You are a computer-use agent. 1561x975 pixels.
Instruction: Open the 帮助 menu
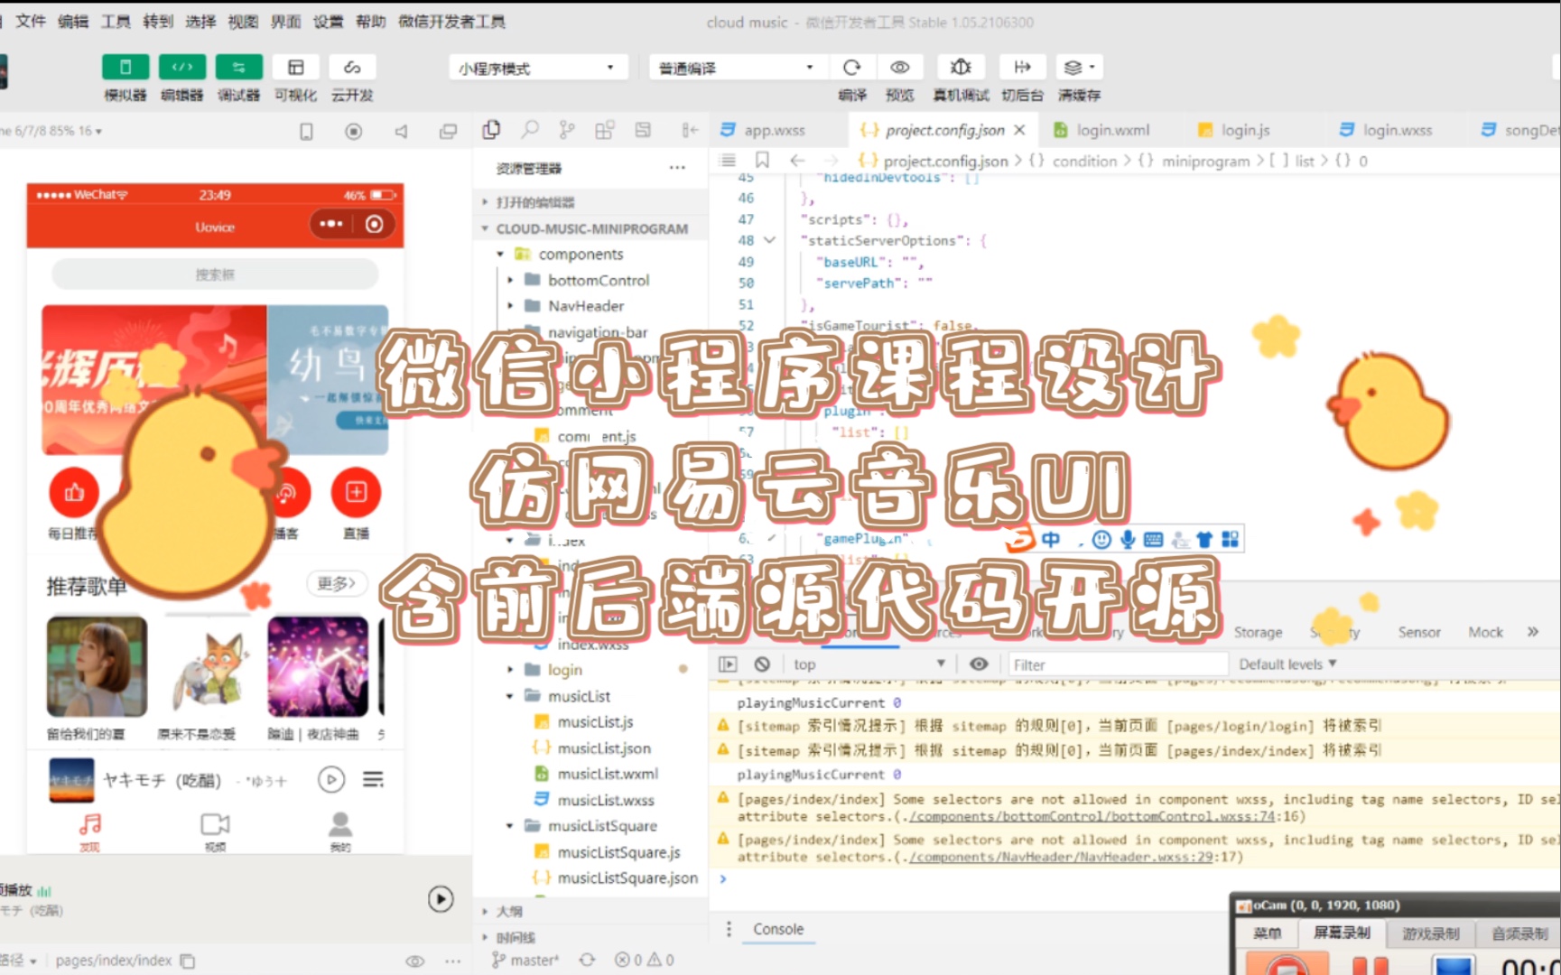tap(370, 21)
